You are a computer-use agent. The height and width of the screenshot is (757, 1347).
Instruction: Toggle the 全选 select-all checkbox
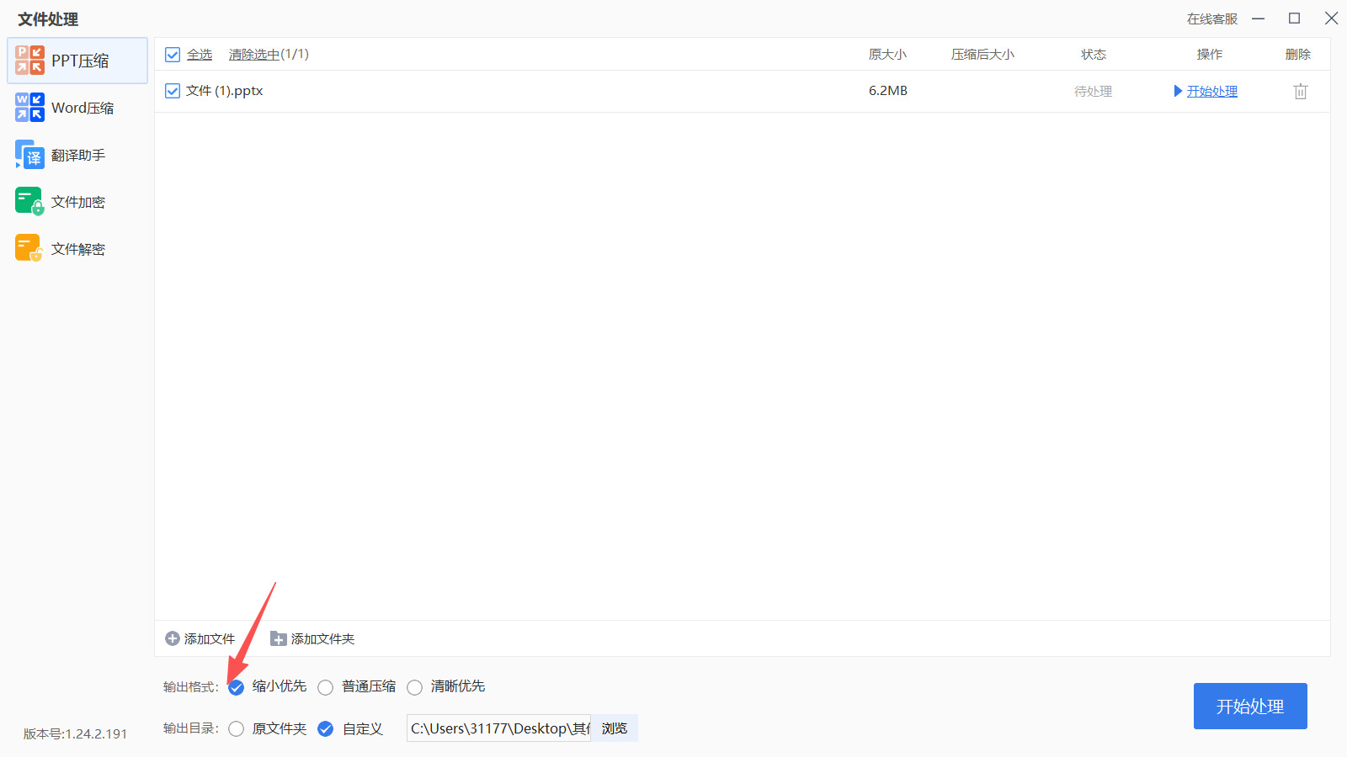tap(173, 53)
